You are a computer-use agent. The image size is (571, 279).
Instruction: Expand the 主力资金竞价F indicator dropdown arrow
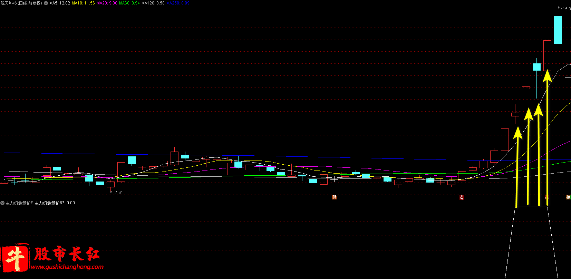pos(2,203)
